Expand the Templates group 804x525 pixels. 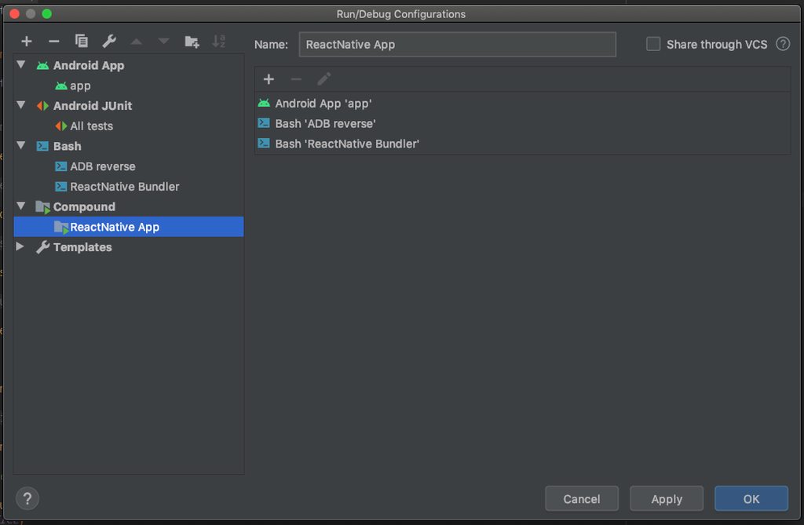(x=20, y=246)
